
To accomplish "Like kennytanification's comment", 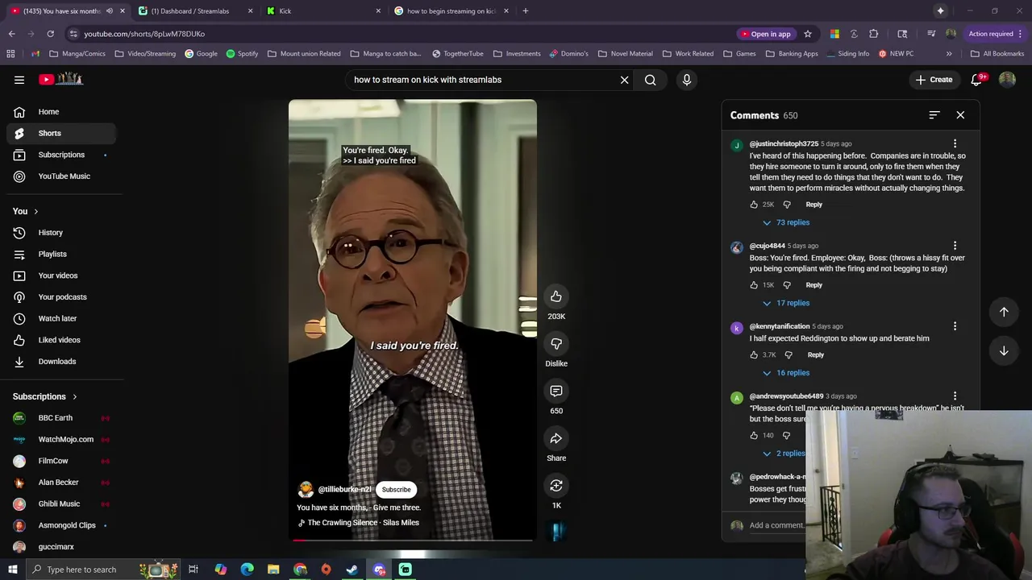I will tap(754, 355).
